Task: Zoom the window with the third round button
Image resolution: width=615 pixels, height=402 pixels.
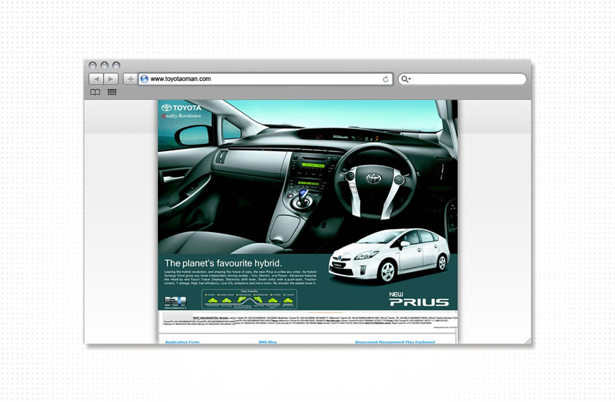Action: pyautogui.click(x=116, y=65)
